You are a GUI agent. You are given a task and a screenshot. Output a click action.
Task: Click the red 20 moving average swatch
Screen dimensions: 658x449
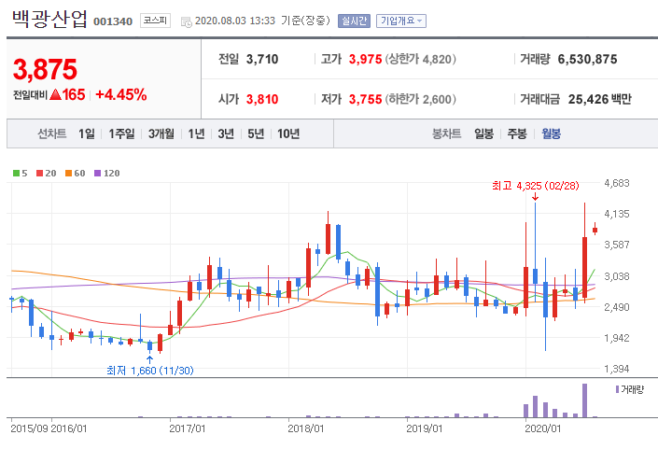[40, 174]
